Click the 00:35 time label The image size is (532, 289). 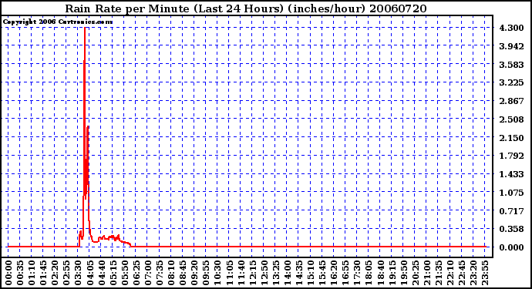pos(20,273)
